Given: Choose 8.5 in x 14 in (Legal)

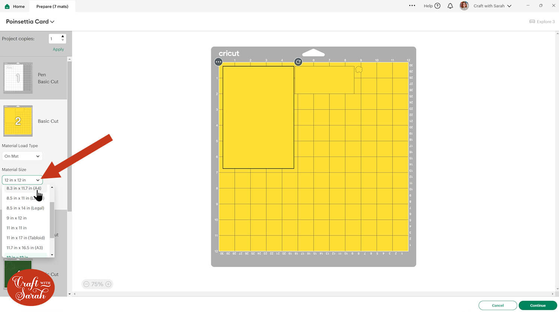Looking at the screenshot, I should coord(25,208).
